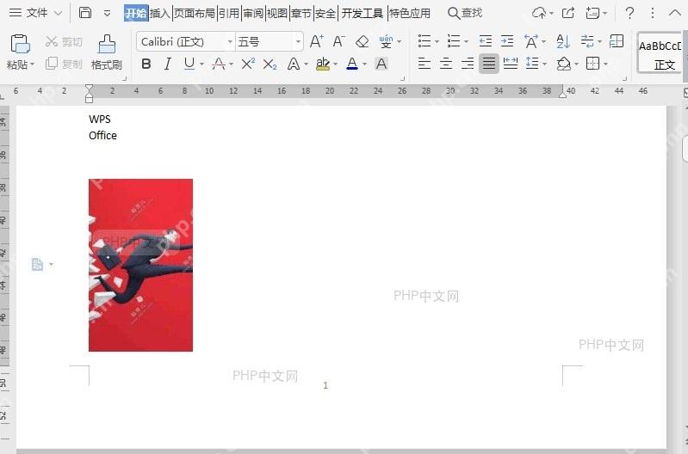Click the cloud sync icon
Image resolution: width=688 pixels, height=454 pixels.
click(539, 13)
